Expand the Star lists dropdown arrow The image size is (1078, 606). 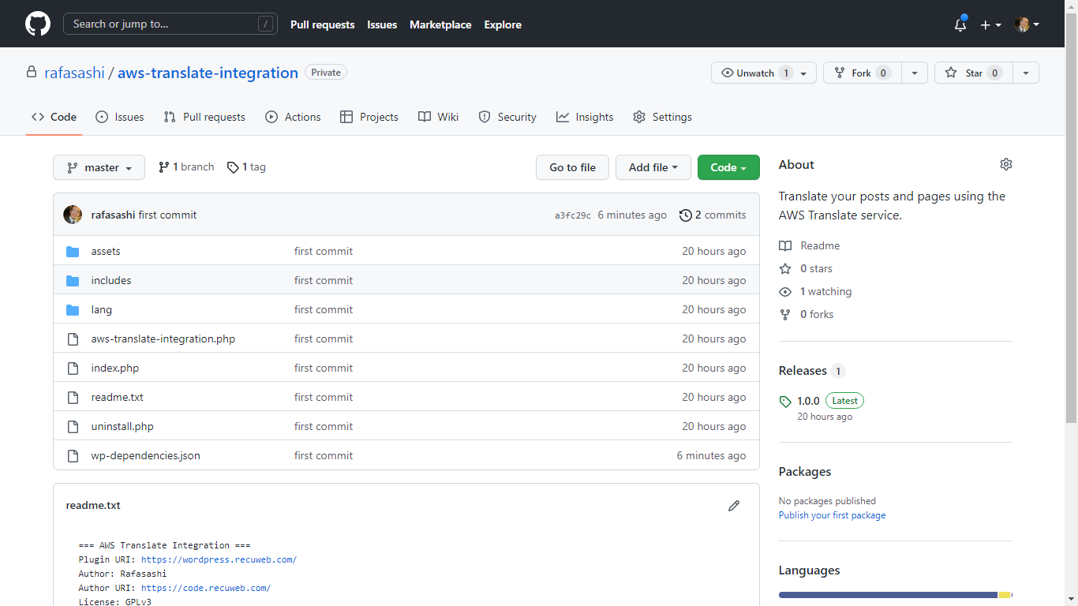(x=1025, y=73)
